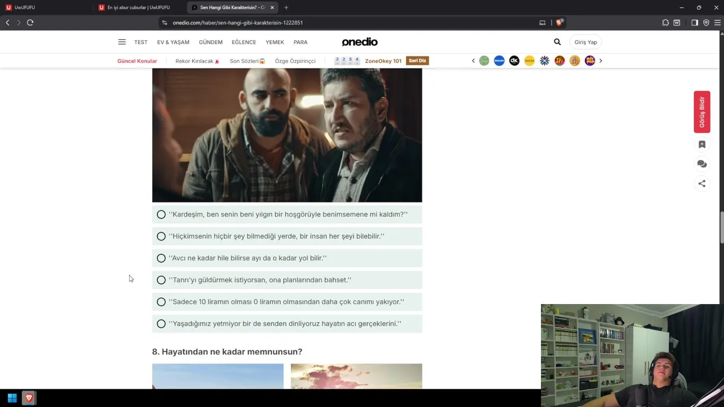Viewport: 724px width, 407px height.
Task: Choose the right sunset image under question 8
Action: pos(356,376)
